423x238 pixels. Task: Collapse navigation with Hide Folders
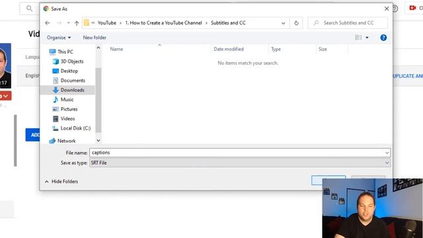[x=61, y=181]
